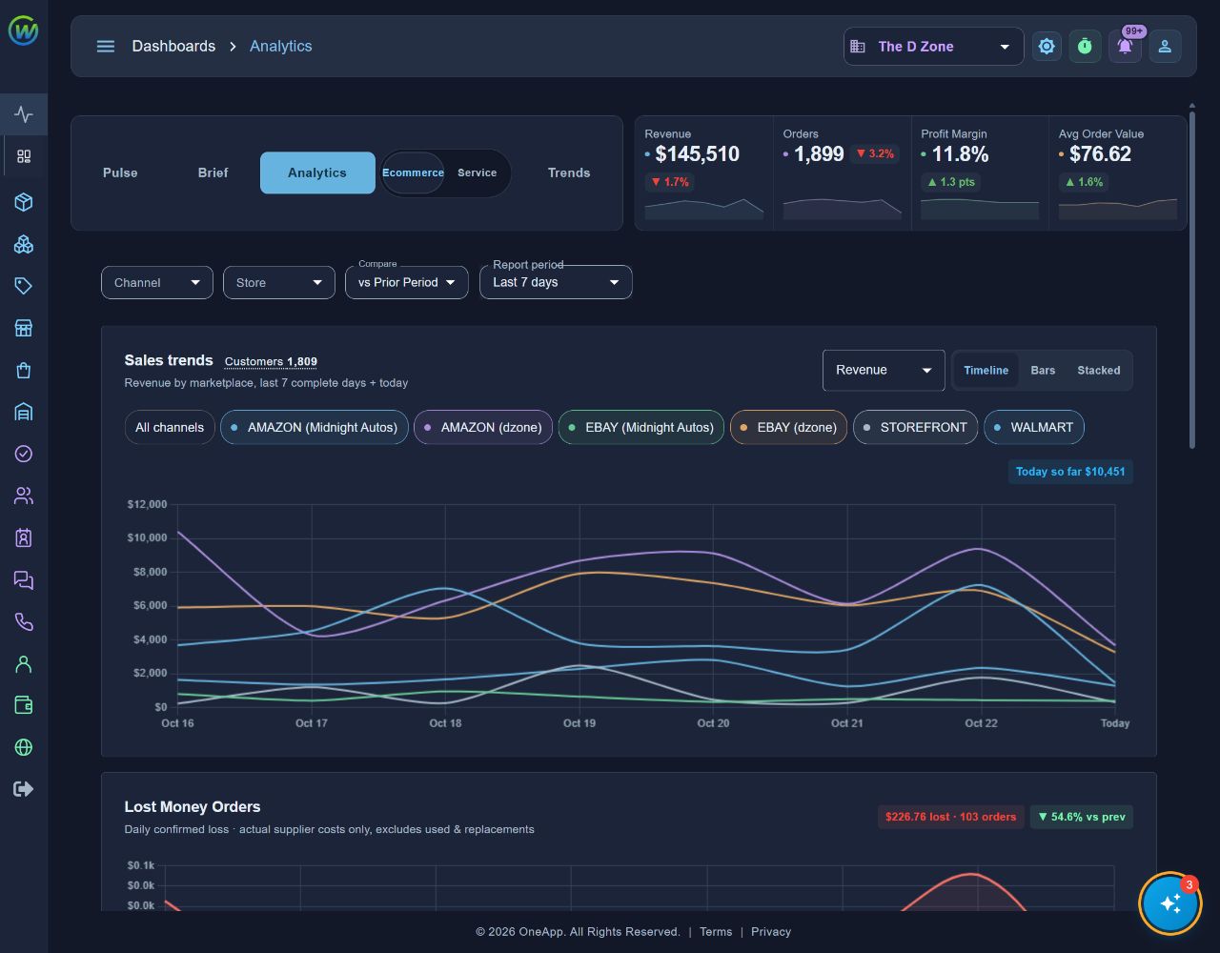The width and height of the screenshot is (1220, 953).
Task: Click the pulse activity sidebar icon
Action: pyautogui.click(x=24, y=114)
